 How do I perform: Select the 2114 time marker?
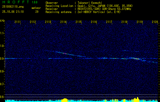coord(63,22)
